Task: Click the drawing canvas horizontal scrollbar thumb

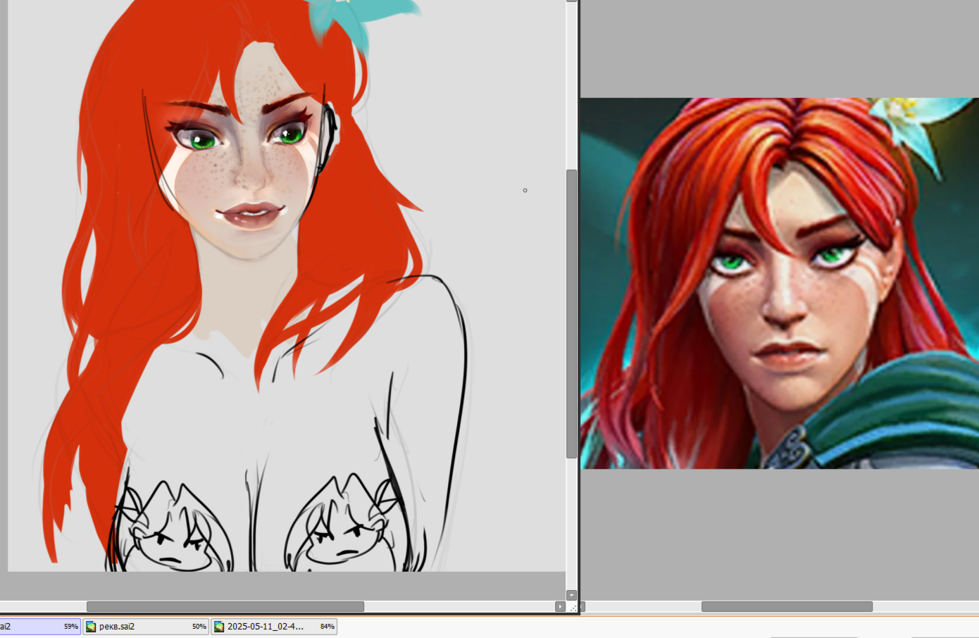Action: click(225, 606)
